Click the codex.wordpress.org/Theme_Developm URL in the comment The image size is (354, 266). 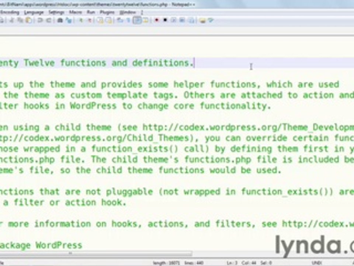pyautogui.click(x=248, y=127)
